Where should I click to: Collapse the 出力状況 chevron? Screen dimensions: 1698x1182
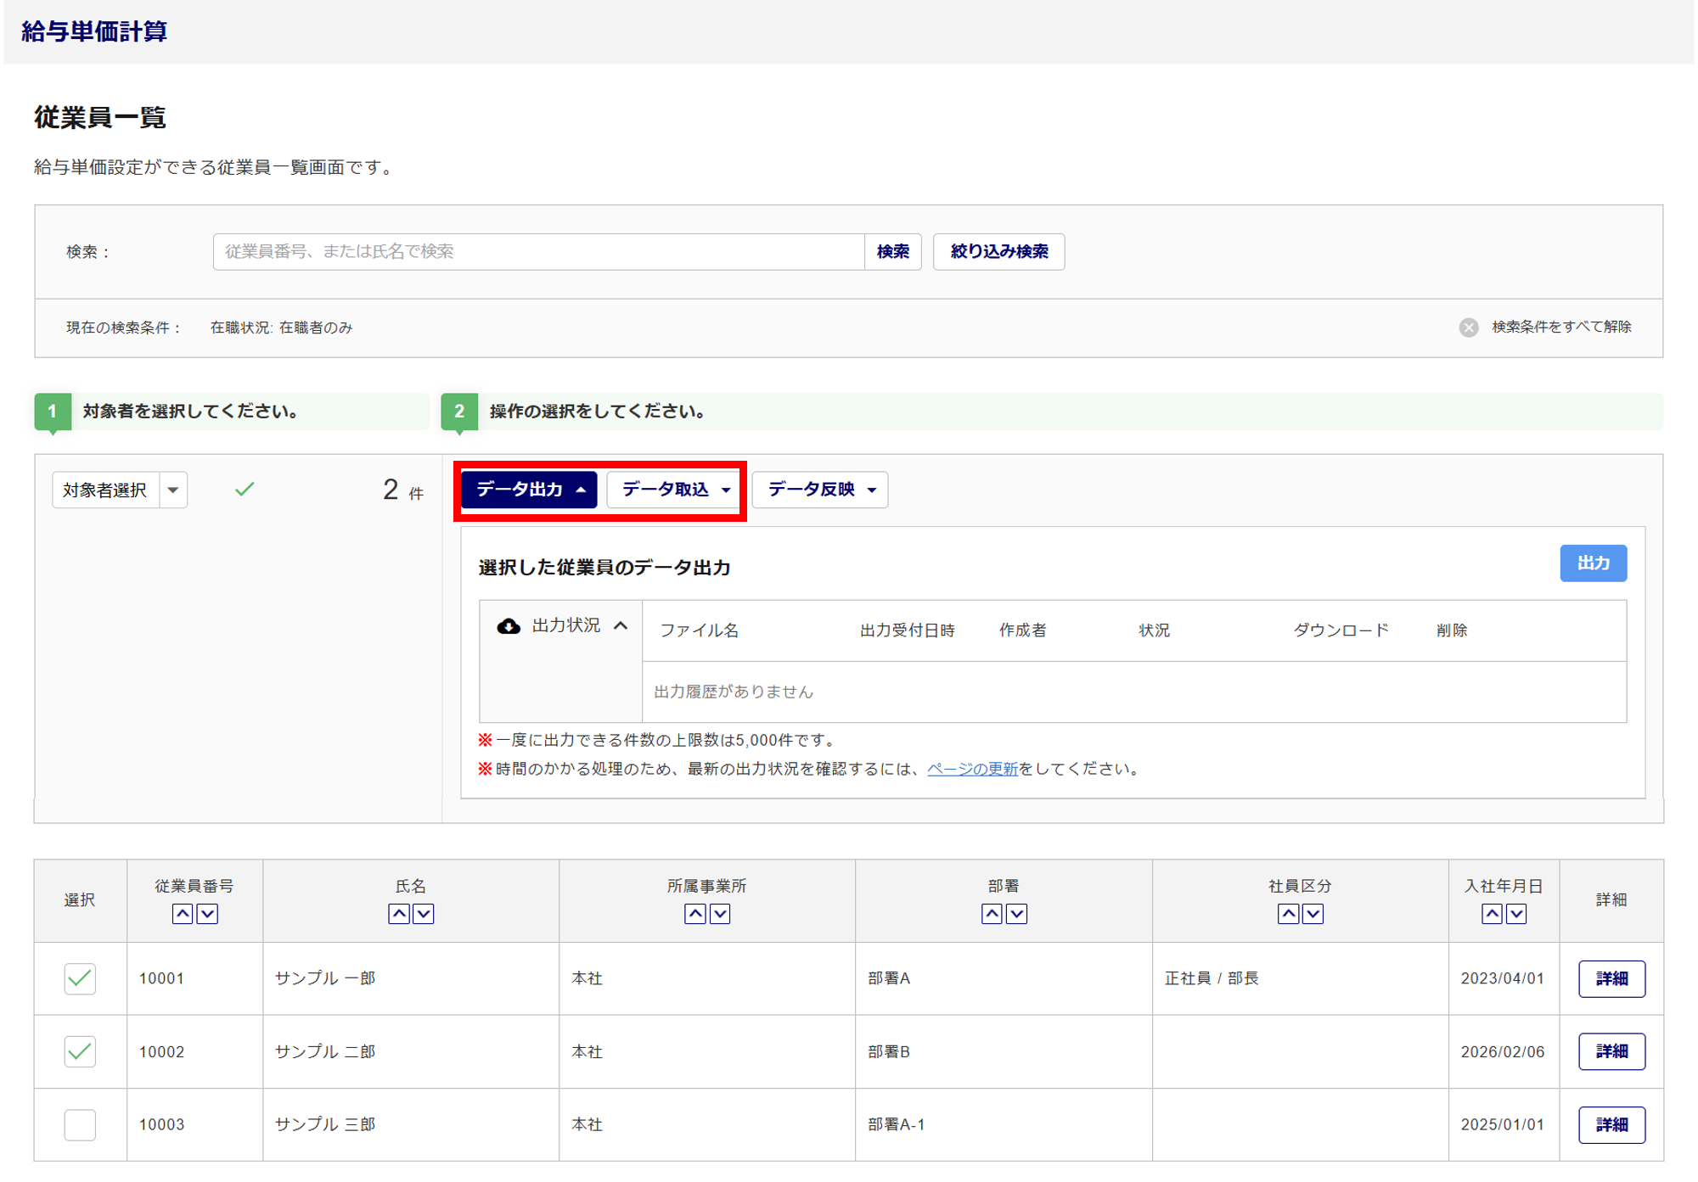[621, 626]
